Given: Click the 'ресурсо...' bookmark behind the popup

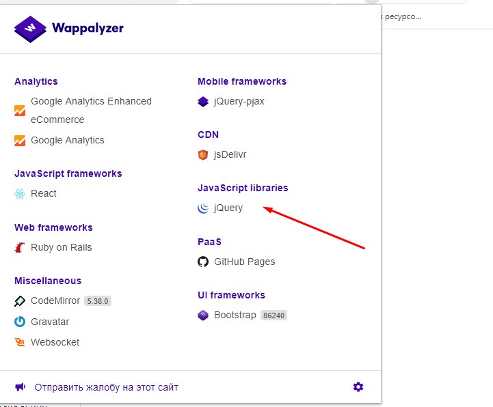Looking at the screenshot, I should click(403, 16).
